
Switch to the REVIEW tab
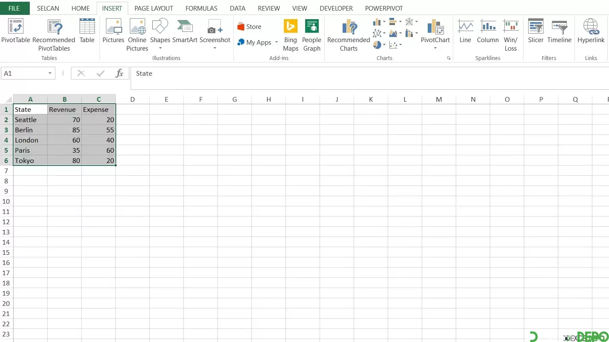269,8
